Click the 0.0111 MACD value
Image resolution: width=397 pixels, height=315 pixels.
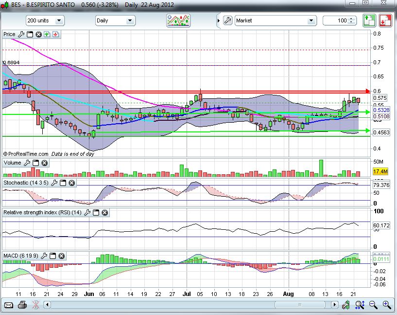[381, 259]
